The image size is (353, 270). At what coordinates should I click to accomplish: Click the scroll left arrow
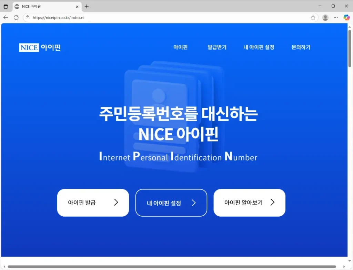click(4, 267)
